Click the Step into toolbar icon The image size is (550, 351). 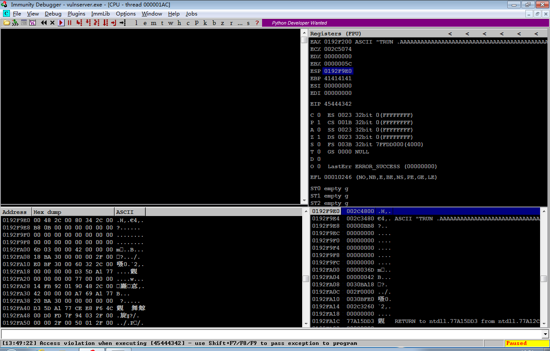tap(79, 23)
